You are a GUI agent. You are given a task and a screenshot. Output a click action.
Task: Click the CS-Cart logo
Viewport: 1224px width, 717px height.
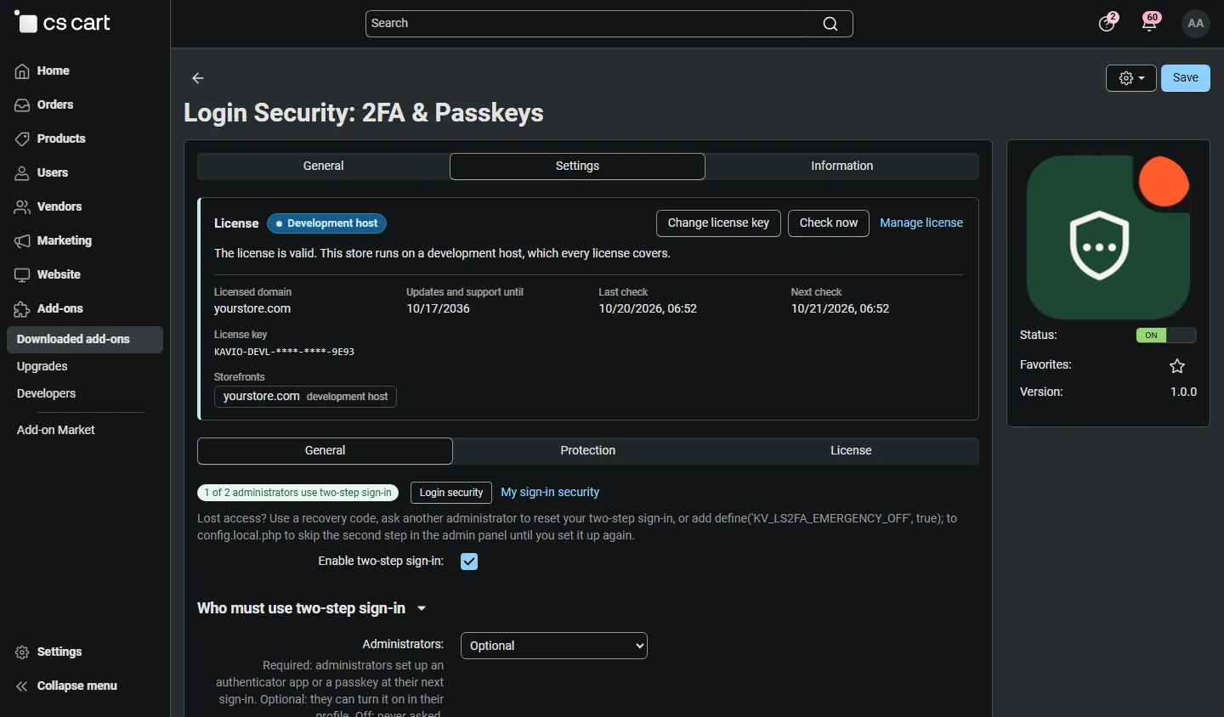(x=63, y=23)
